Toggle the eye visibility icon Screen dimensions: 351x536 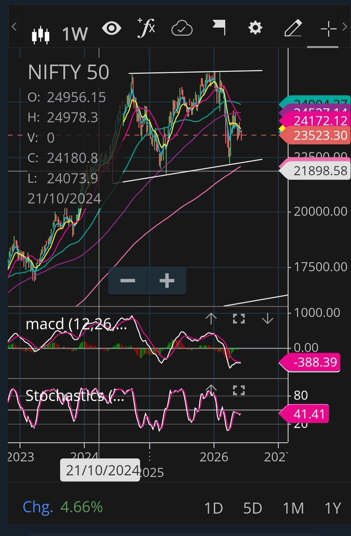[111, 29]
